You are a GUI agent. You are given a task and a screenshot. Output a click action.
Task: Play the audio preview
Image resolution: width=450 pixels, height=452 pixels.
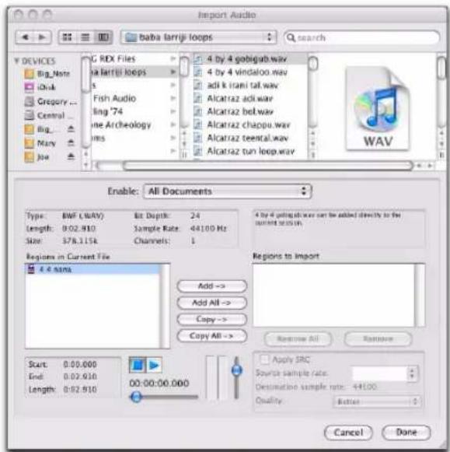[154, 365]
